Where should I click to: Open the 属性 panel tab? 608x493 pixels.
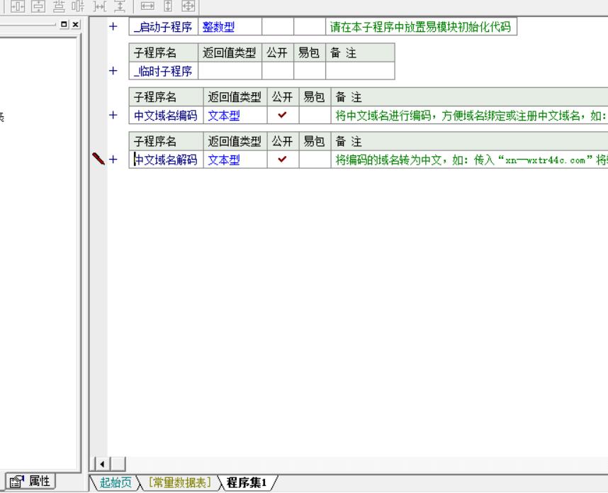[x=30, y=482]
